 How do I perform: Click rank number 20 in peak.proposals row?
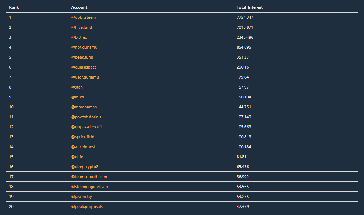tap(11, 207)
